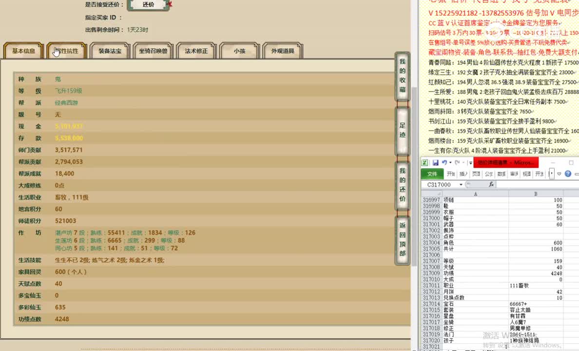579x351 pixels.
Task: Switch to the 装备法宝 tab
Action: click(109, 50)
